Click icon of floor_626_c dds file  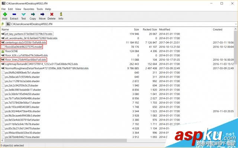(3, 55)
